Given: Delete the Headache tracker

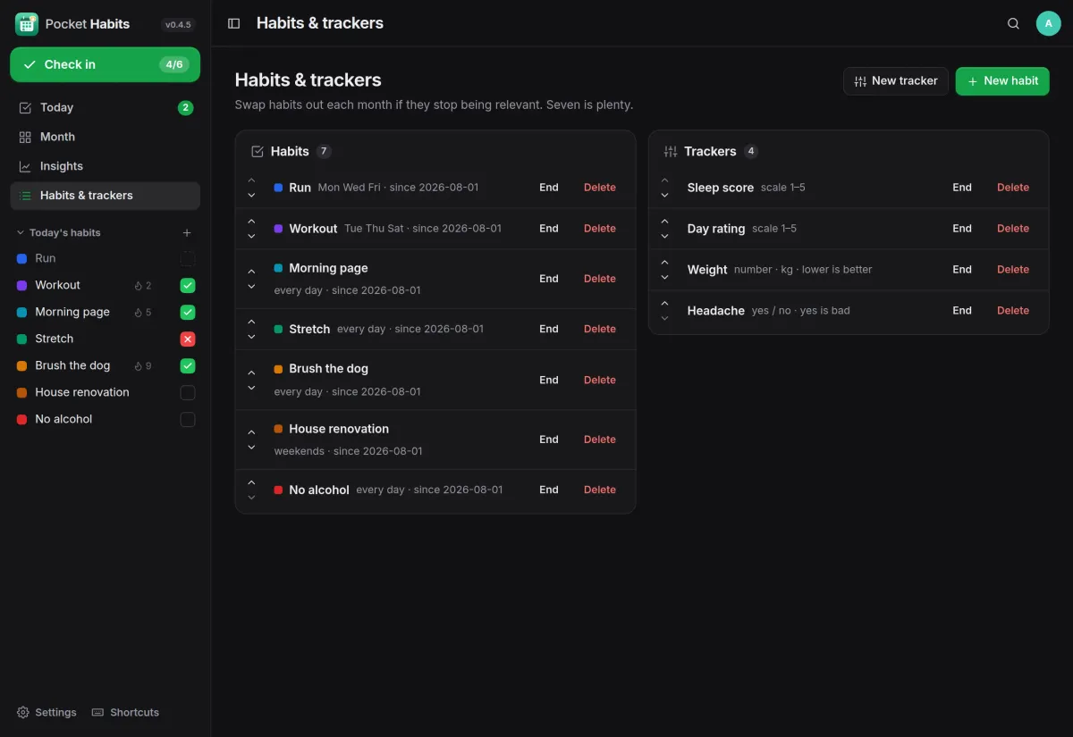Looking at the screenshot, I should click(x=1013, y=311).
